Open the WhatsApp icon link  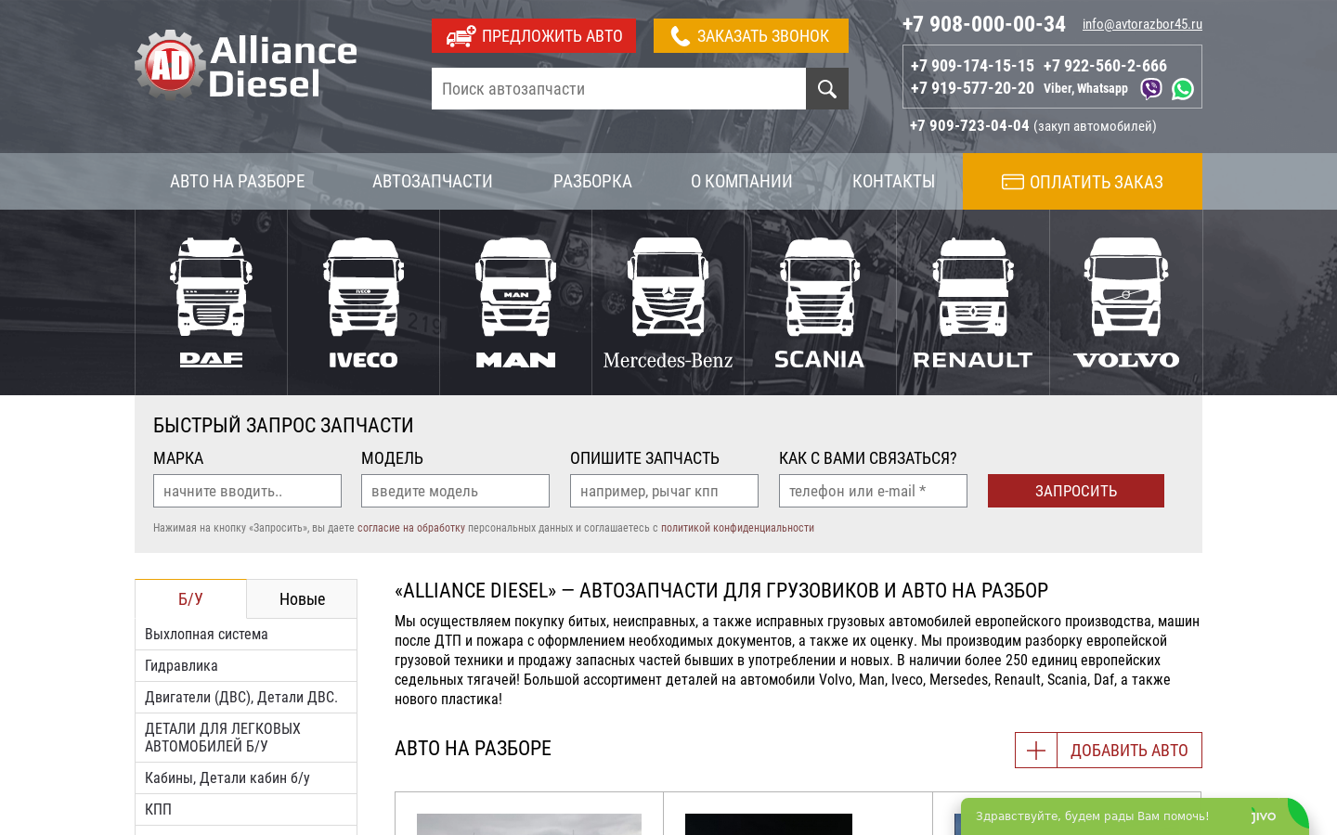point(1183,89)
